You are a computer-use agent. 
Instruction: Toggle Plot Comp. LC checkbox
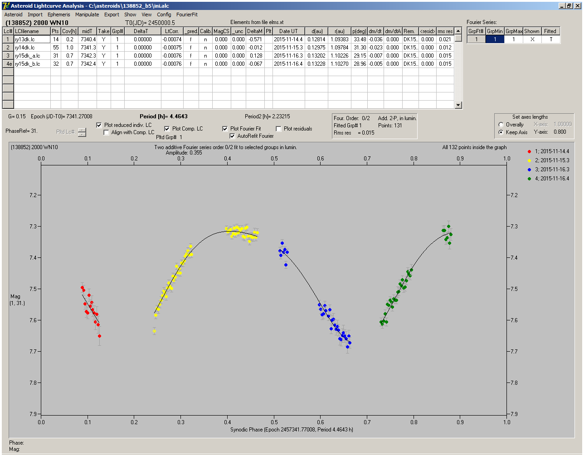(x=167, y=129)
